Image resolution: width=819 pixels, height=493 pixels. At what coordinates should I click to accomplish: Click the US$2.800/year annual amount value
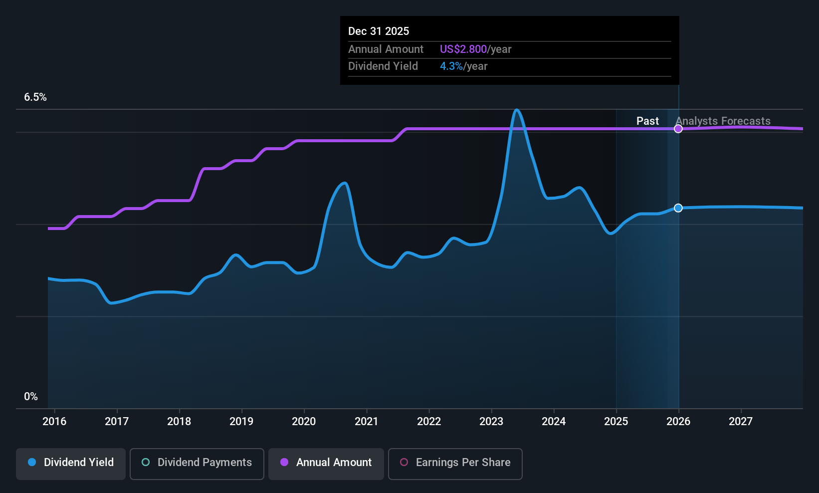click(x=475, y=49)
